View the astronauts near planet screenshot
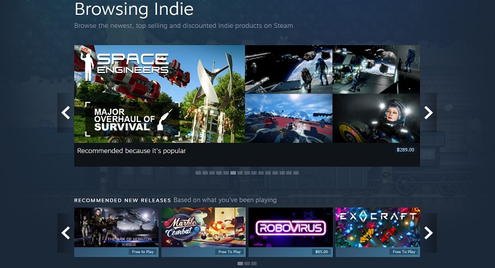Screen dimensions: 495x268 pos(288,69)
